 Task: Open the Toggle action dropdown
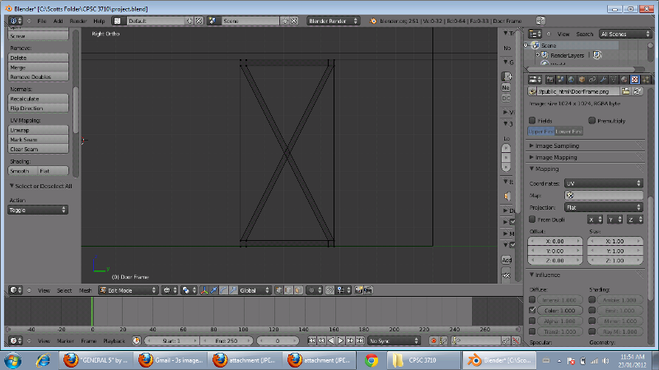pyautogui.click(x=37, y=210)
